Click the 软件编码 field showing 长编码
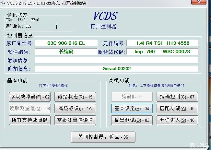Image resolution: width=211 pixels, height=150 pixels. tap(66, 52)
